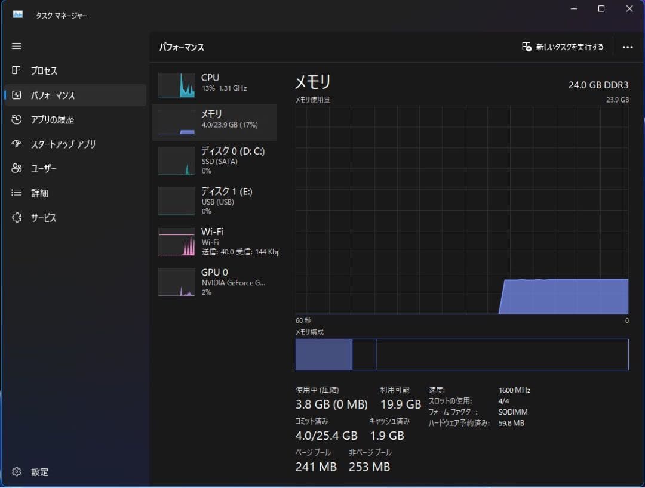View GPU 0 NVIDIA GeForce performance
Screen dimensions: 645x488
tap(215, 282)
